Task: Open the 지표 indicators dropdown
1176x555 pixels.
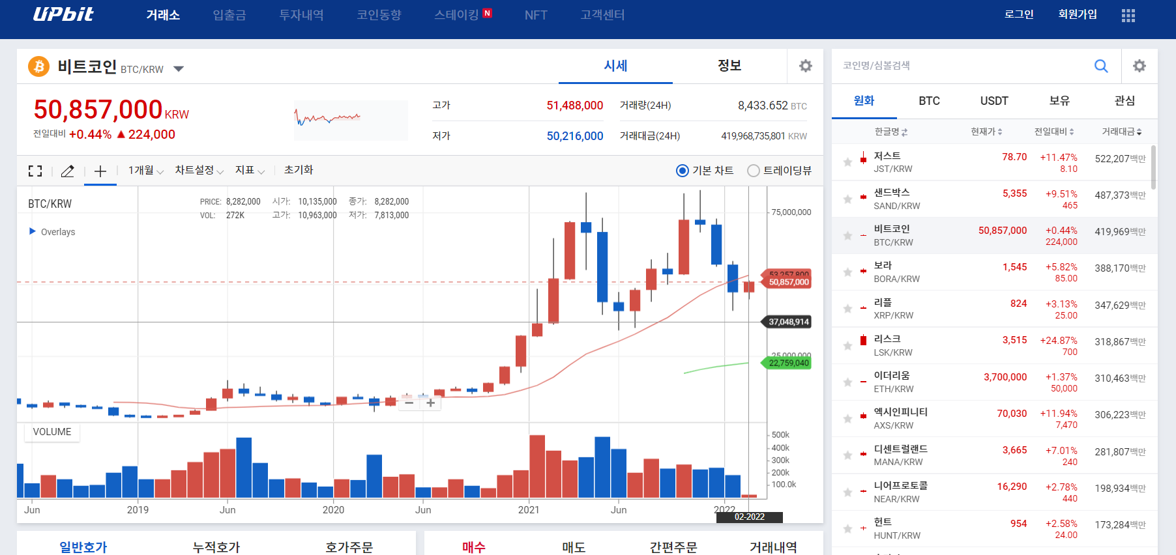Action: point(250,171)
